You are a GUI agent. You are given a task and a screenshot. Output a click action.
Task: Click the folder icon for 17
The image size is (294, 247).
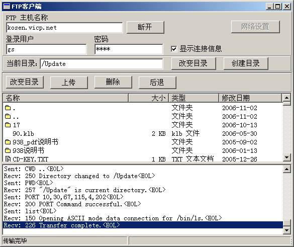[8, 125]
